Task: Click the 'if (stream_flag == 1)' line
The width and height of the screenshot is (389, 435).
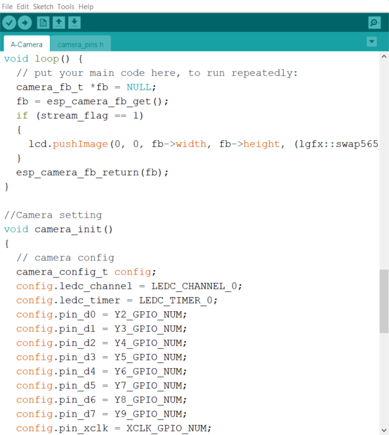Action: [x=80, y=115]
